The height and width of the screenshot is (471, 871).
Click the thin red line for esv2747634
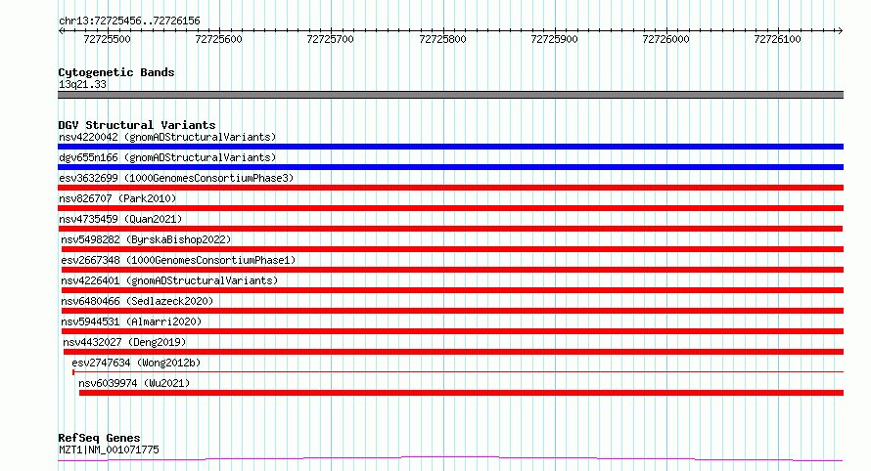point(458,372)
